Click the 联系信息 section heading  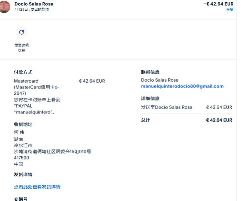[x=150, y=72]
